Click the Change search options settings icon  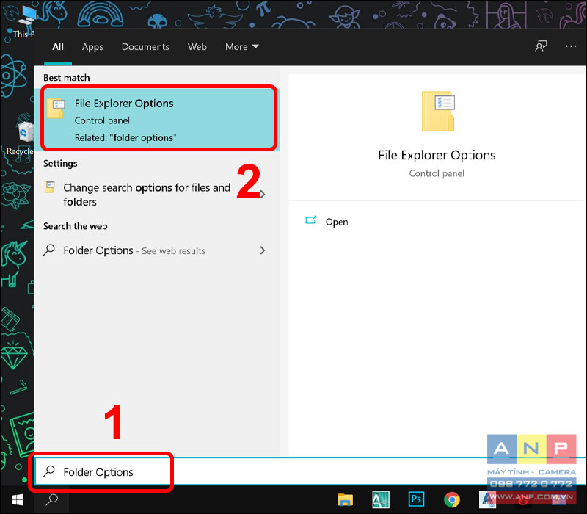pos(50,187)
